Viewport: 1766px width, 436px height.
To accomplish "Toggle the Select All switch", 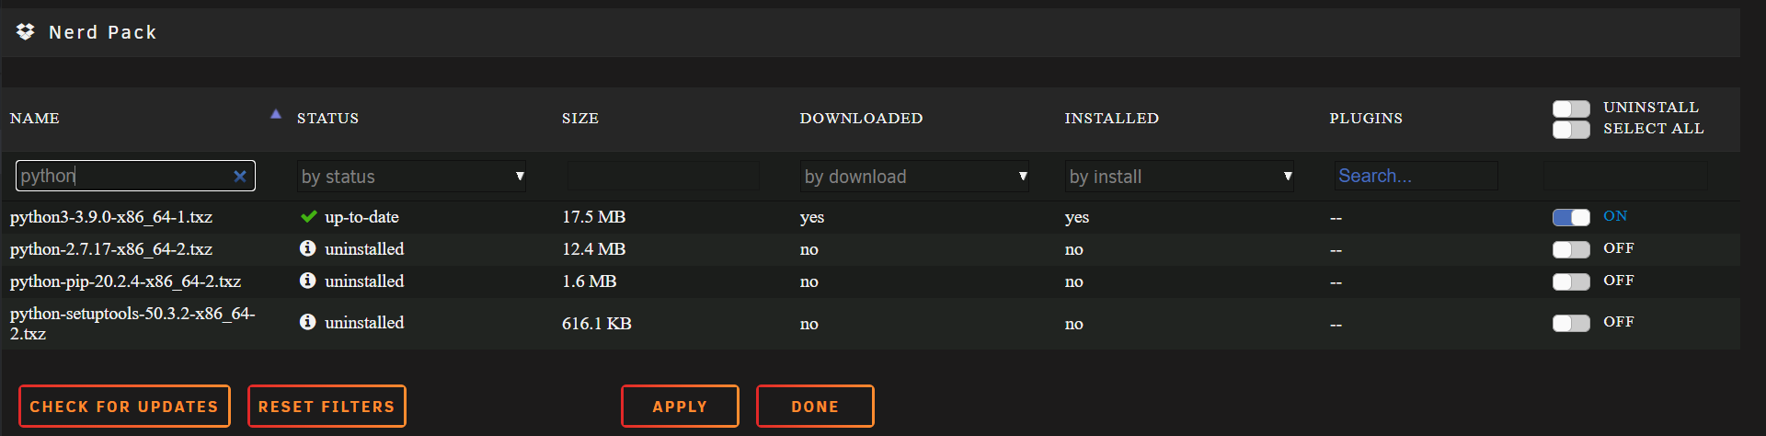I will click(1571, 130).
